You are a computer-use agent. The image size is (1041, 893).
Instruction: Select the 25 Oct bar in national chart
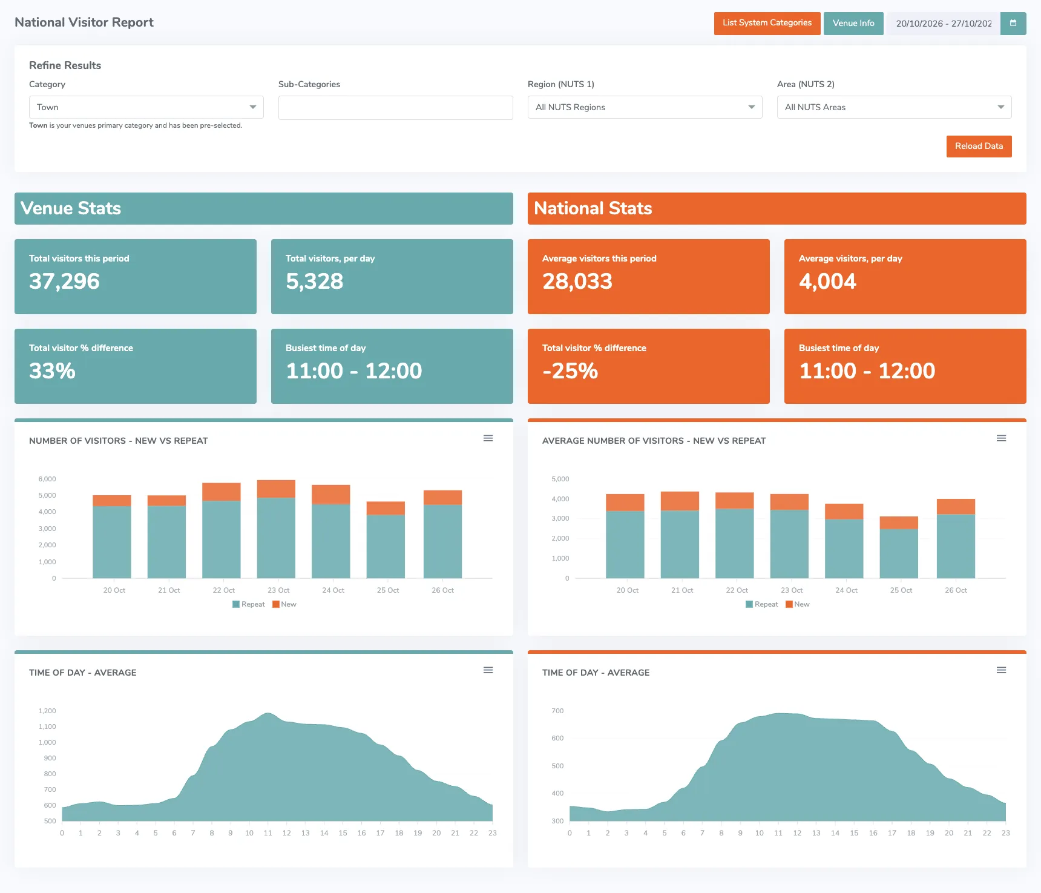tap(899, 547)
